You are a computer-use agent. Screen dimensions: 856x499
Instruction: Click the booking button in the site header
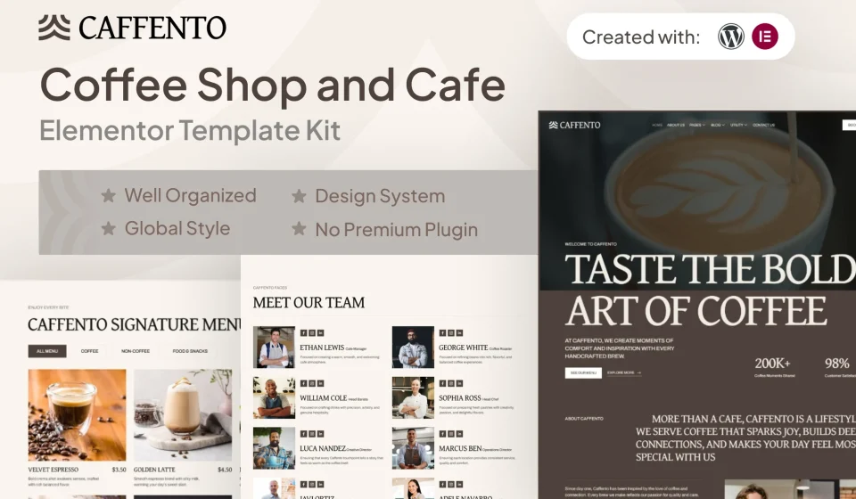click(x=850, y=125)
